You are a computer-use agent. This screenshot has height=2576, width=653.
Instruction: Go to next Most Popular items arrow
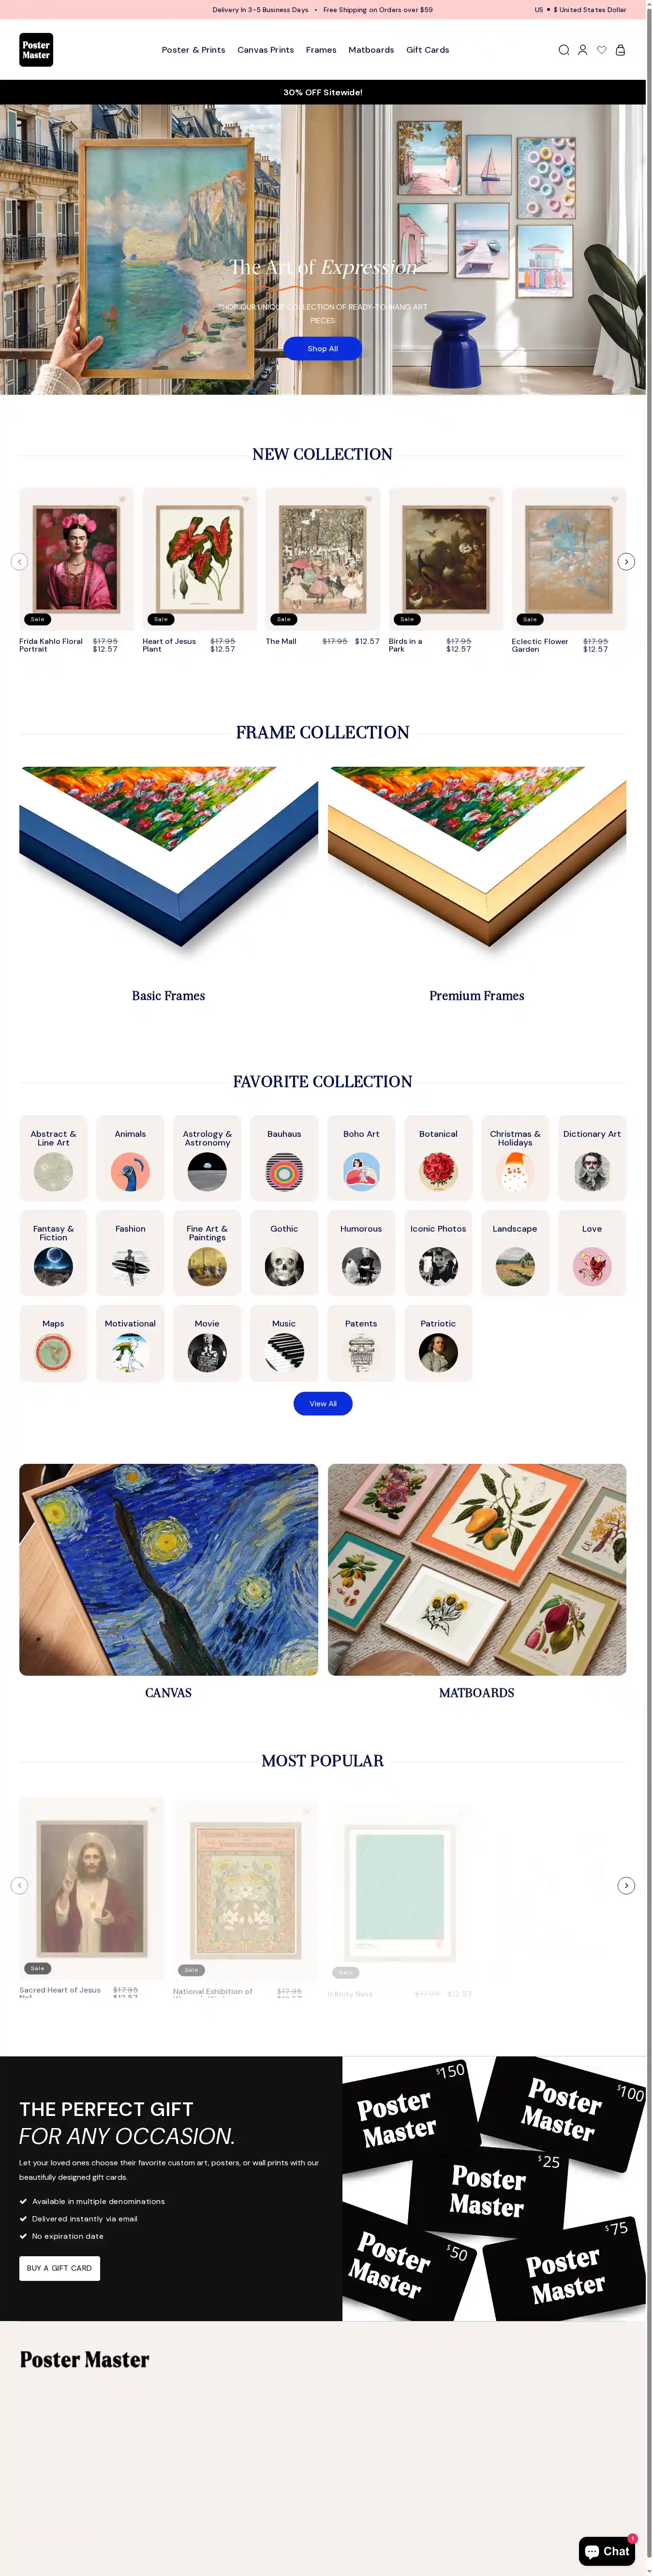(626, 1886)
